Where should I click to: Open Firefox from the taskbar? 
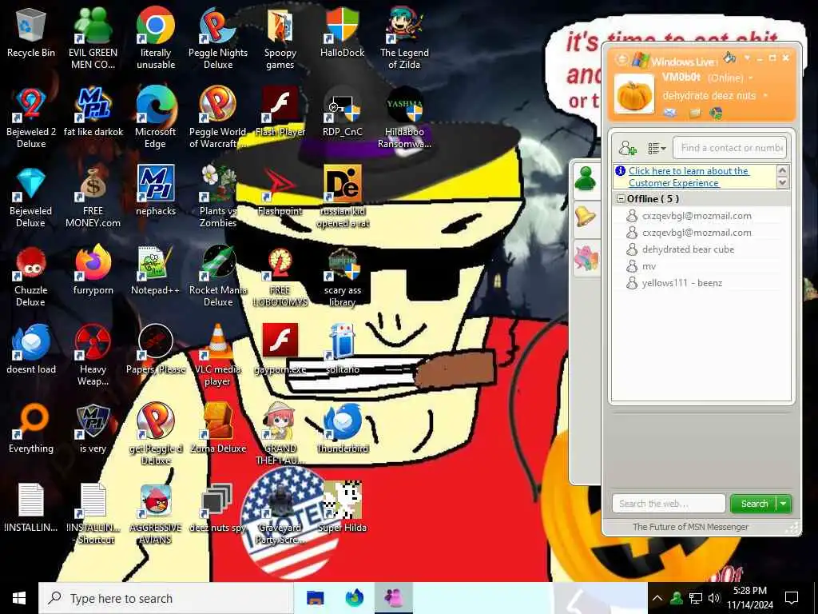pyautogui.click(x=355, y=598)
